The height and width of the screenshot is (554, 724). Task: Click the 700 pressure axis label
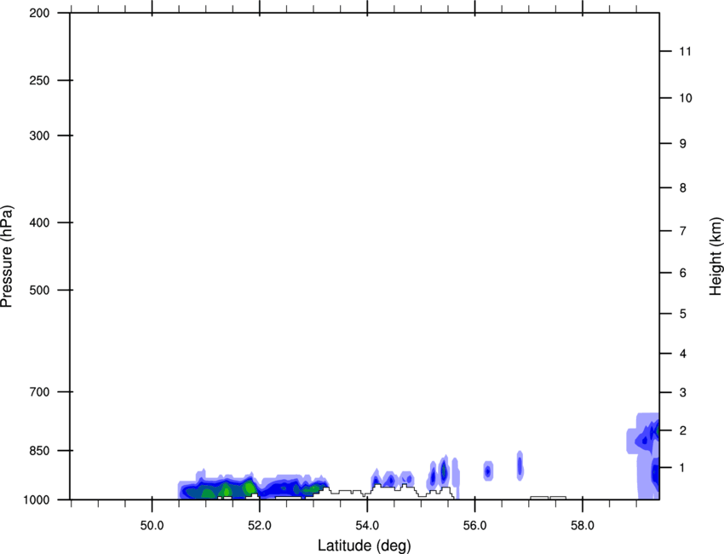(39, 392)
